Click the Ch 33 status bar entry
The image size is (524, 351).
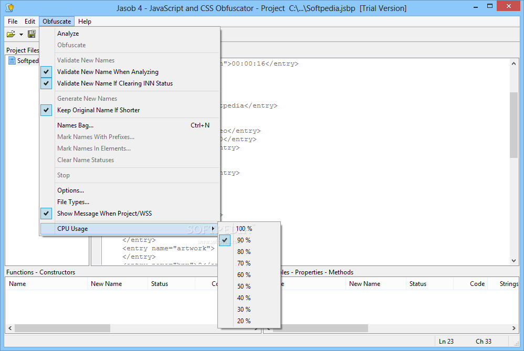(x=484, y=342)
